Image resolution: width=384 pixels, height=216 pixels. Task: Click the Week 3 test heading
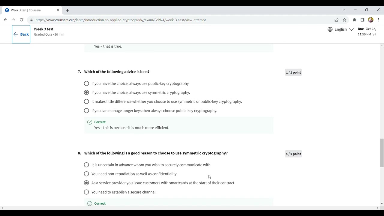(43, 29)
